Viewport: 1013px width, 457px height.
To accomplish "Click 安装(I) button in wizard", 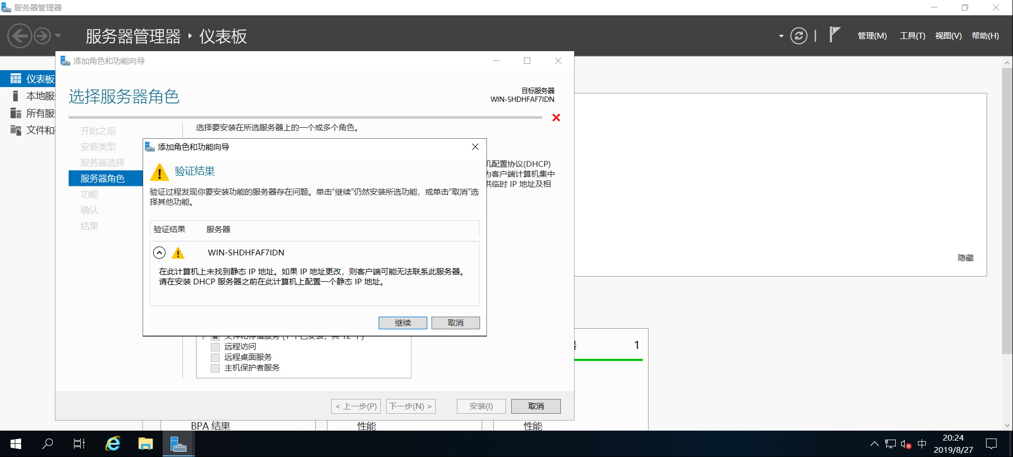I will (481, 406).
